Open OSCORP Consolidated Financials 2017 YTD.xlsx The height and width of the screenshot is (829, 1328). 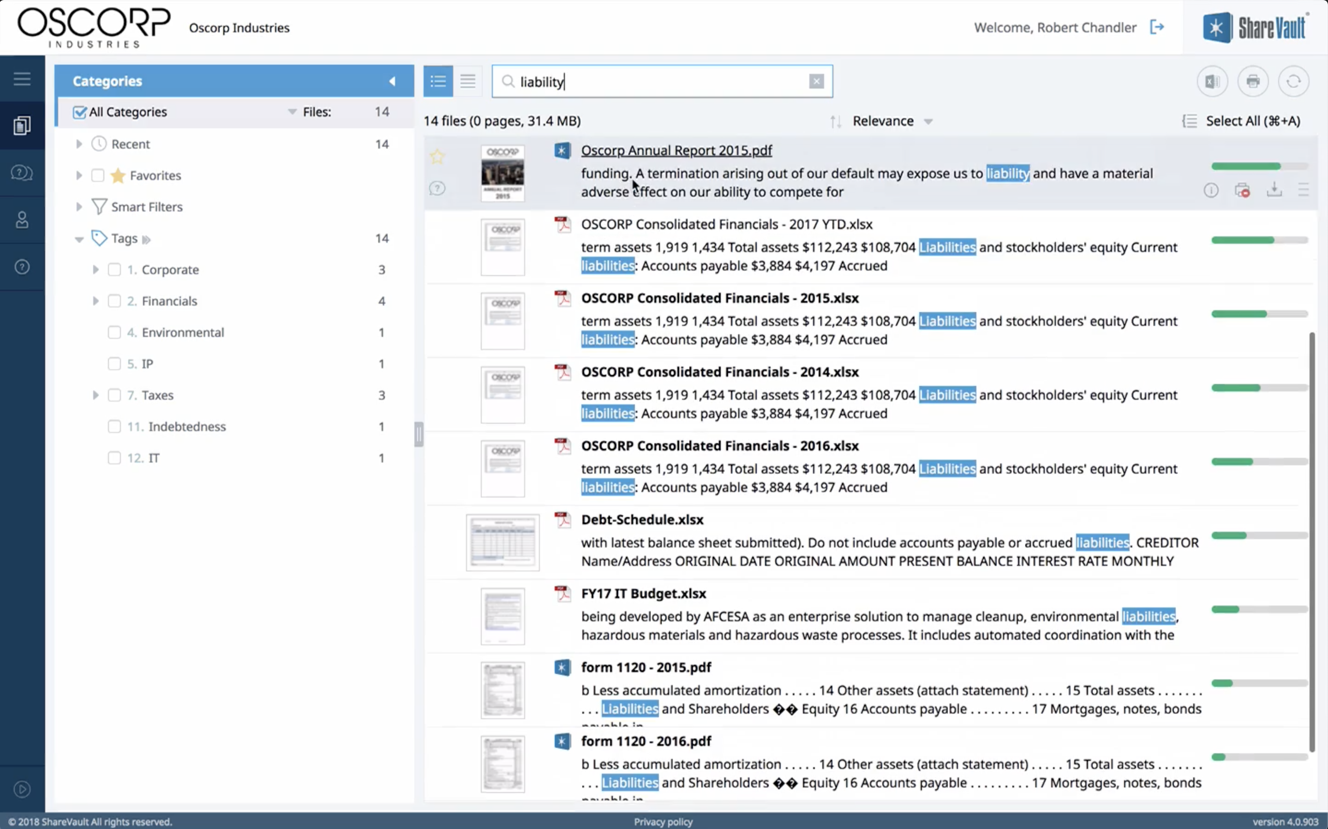(727, 223)
